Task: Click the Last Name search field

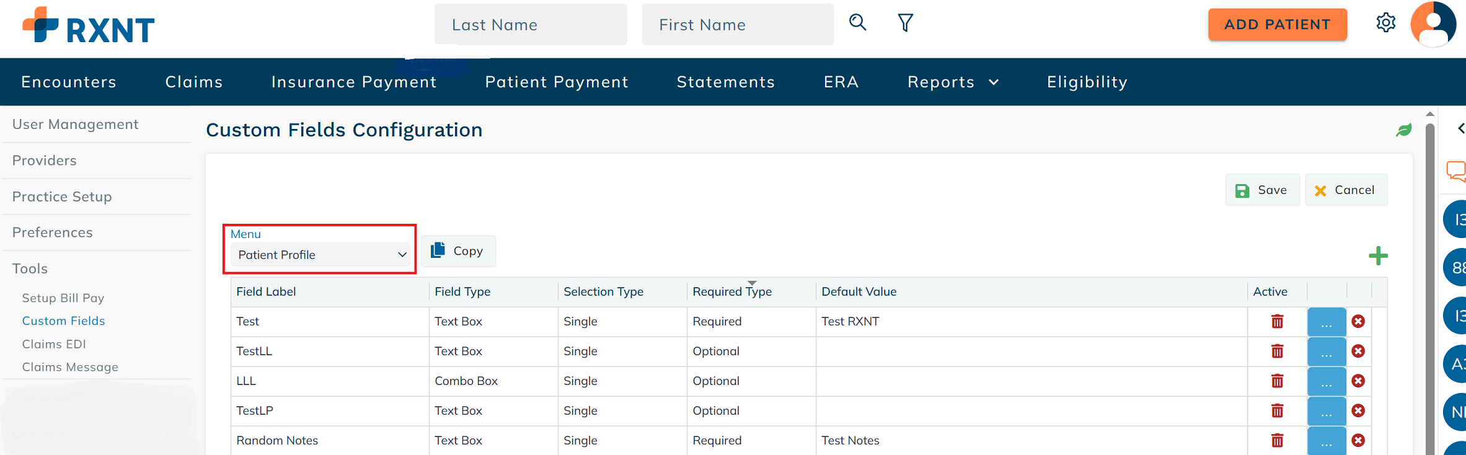Action: [x=531, y=25]
